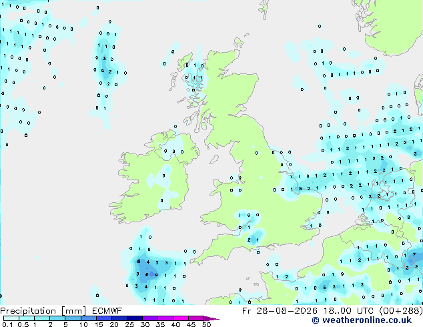Select the 15–20 mm legend swatch
Image resolution: width=423 pixels, height=327 pixels.
coord(103,318)
